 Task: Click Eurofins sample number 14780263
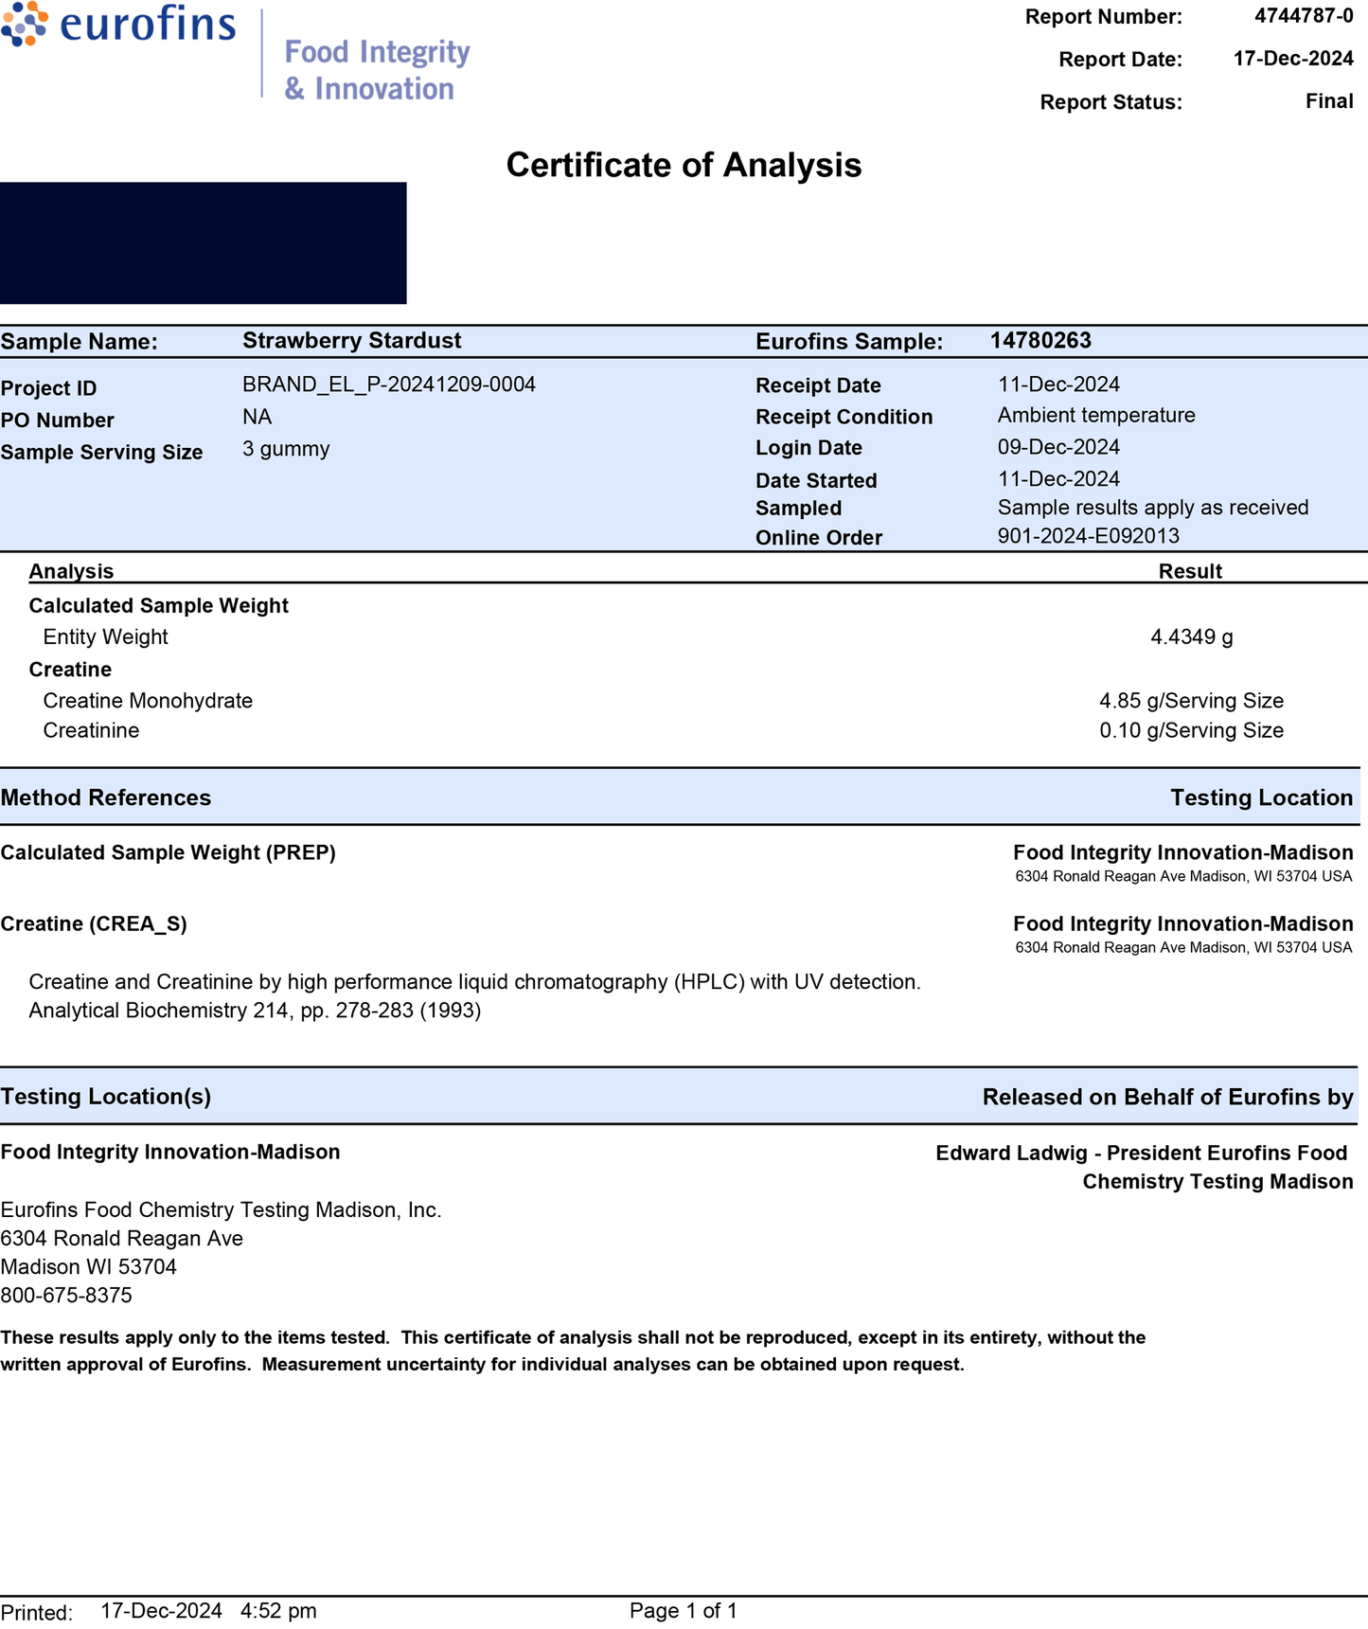1039,341
